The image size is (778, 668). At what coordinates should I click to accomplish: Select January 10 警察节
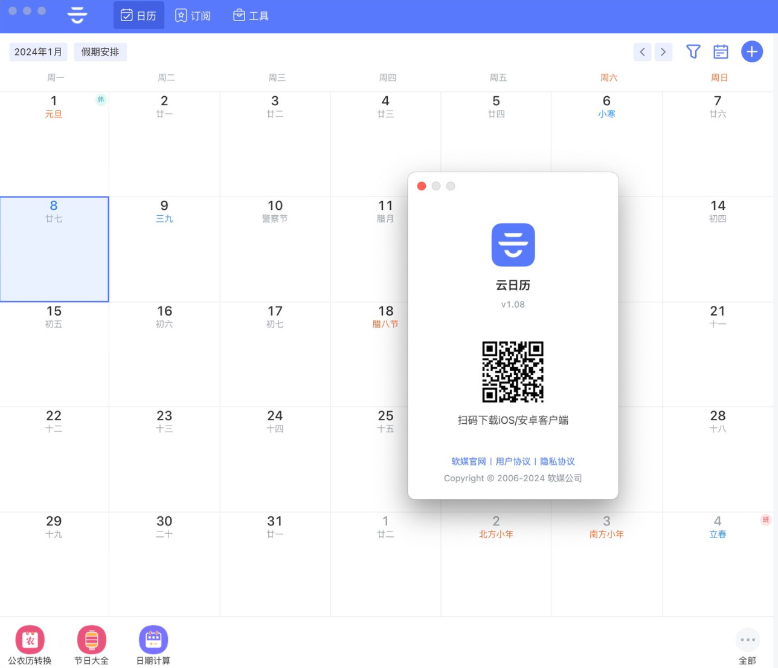coord(275,249)
